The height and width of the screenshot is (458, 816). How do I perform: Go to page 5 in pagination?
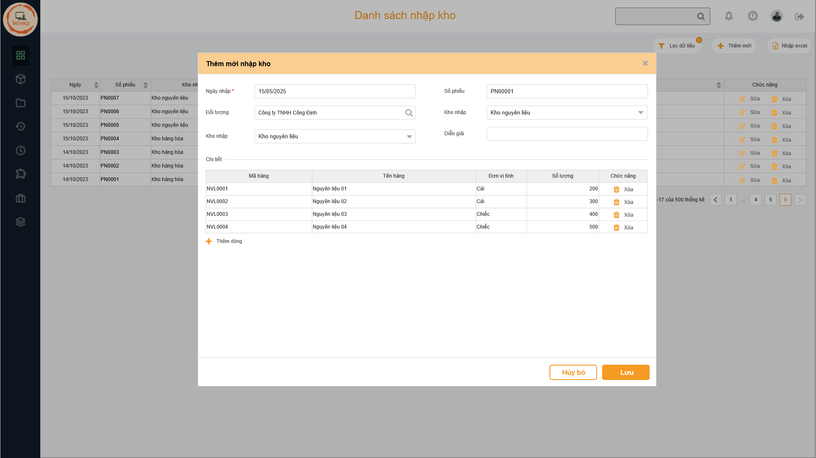coord(771,200)
